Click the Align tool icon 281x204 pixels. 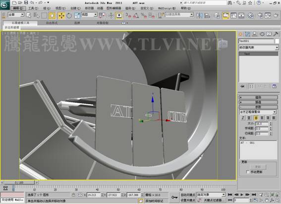pos(207,15)
